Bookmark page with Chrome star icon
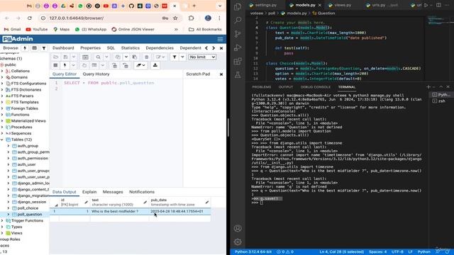This screenshot has height=255, width=454. pyautogui.click(x=175, y=18)
